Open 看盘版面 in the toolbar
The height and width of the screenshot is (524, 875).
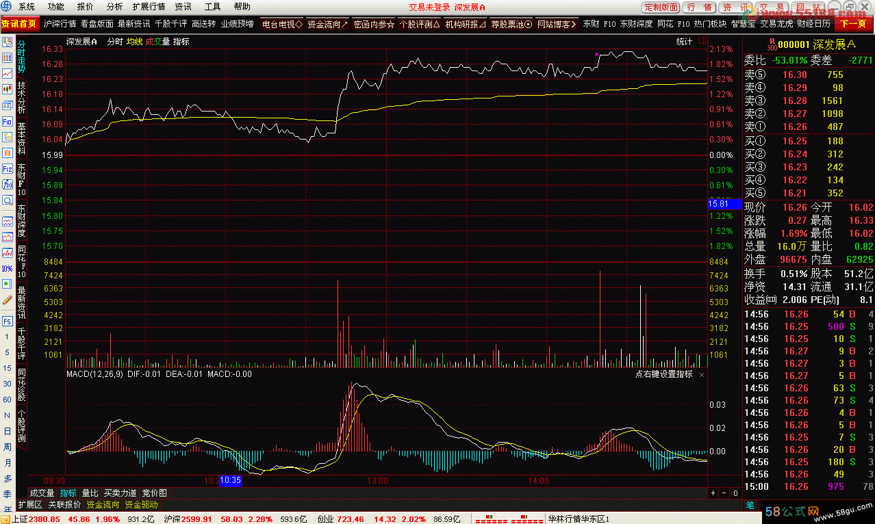[x=97, y=24]
